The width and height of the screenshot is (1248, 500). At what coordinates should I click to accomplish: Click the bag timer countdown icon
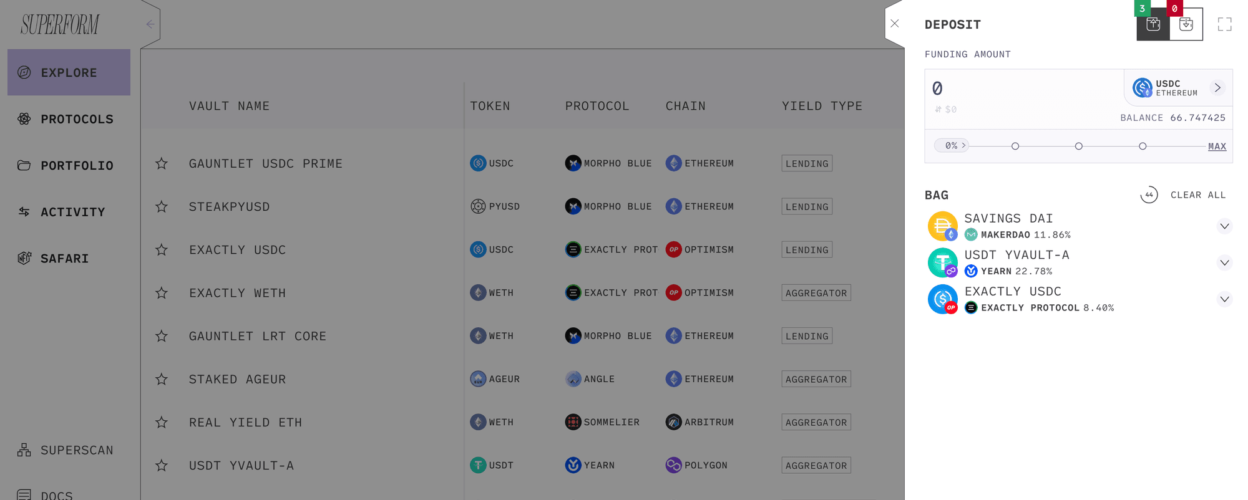click(x=1149, y=195)
